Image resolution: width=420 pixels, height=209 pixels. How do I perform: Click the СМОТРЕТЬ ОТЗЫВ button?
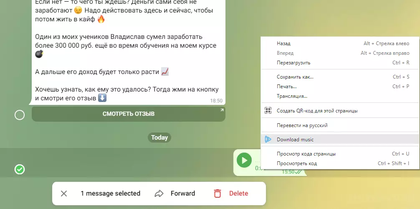coord(129,114)
